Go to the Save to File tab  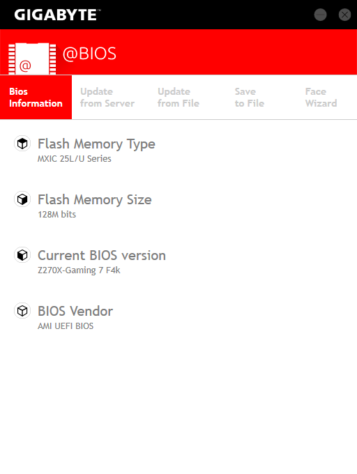(x=250, y=98)
